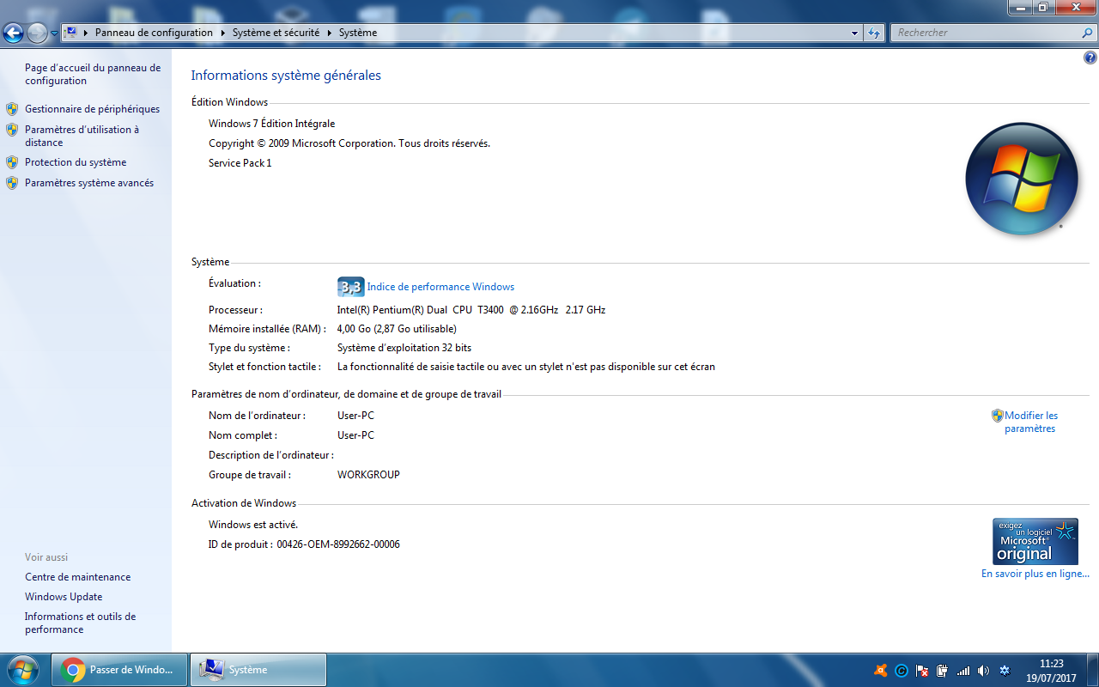Click the help question mark icon

(1089, 56)
